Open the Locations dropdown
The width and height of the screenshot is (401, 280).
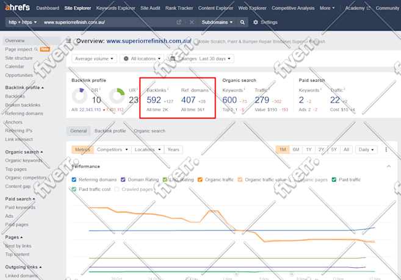click(x=148, y=149)
